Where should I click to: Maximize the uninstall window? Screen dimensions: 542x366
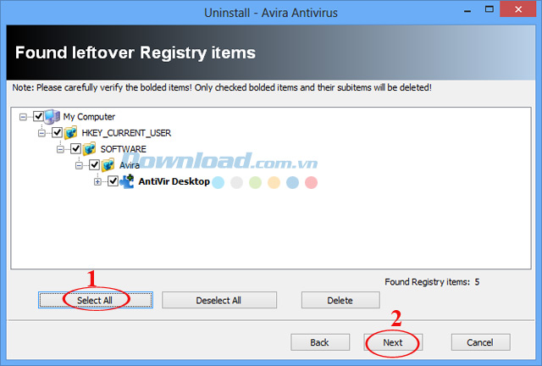pyautogui.click(x=489, y=9)
